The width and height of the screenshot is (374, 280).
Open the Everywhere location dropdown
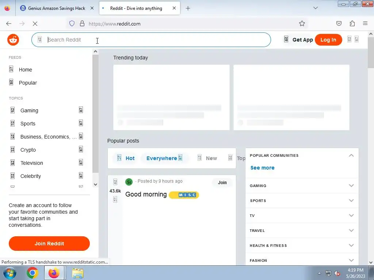pos(164,158)
